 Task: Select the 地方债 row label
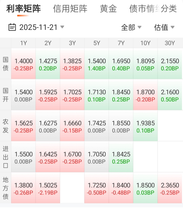pos(6,188)
